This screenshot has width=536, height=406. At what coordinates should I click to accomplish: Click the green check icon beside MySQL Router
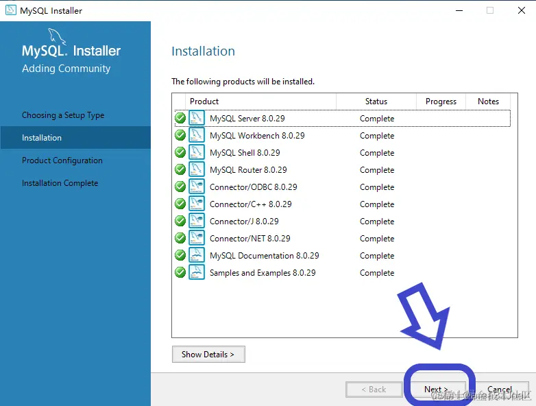coord(180,169)
